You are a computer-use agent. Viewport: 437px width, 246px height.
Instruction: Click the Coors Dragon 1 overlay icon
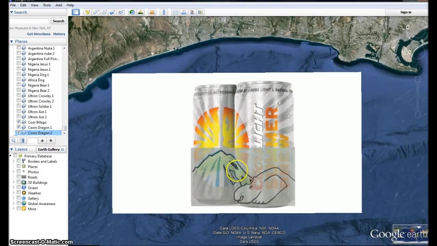24,127
